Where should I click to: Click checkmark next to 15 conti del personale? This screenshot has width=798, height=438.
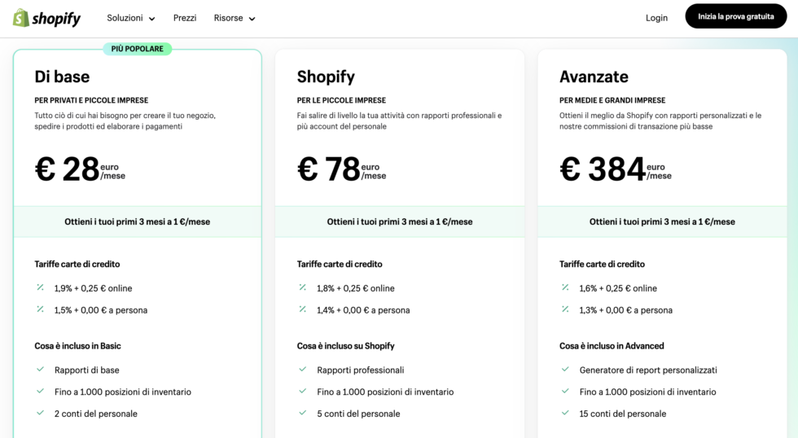click(564, 414)
